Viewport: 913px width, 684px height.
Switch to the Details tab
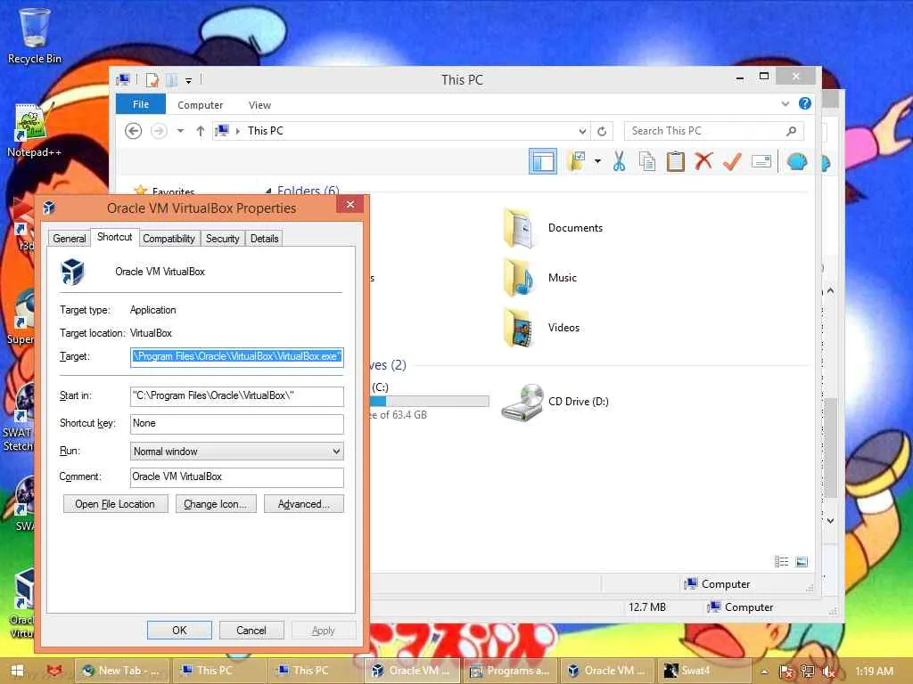point(264,239)
